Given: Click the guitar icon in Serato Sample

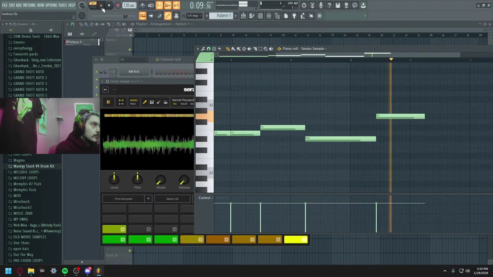Looking at the screenshot, I should (x=158, y=102).
